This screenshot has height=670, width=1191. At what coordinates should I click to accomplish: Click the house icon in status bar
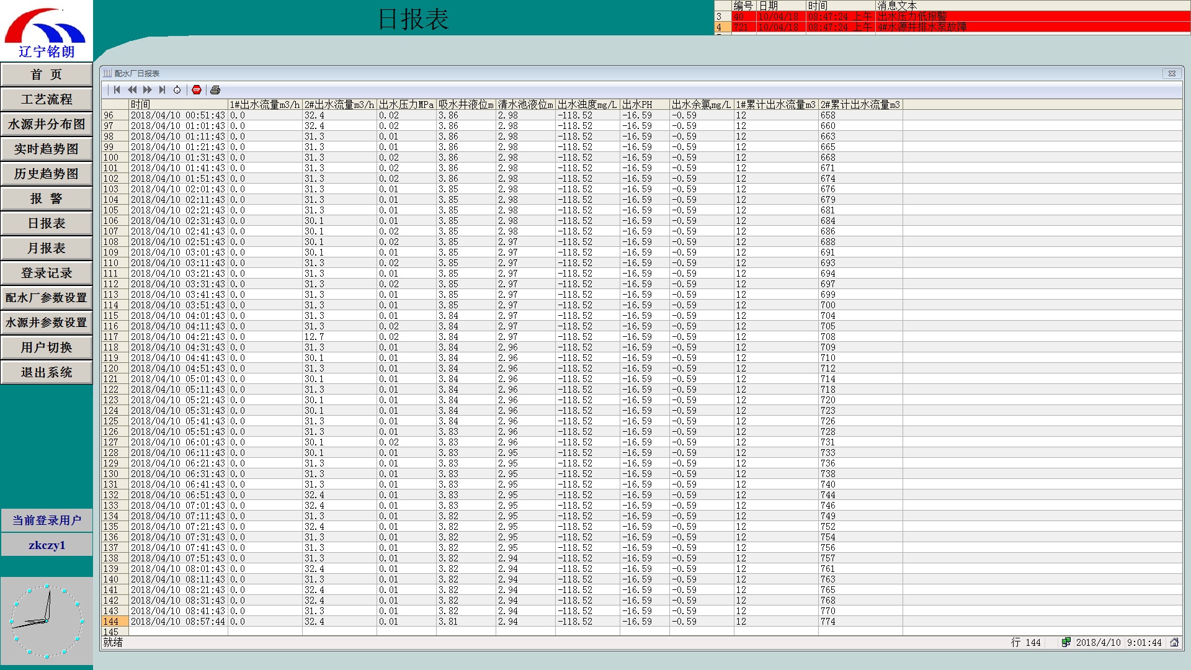(x=1174, y=643)
